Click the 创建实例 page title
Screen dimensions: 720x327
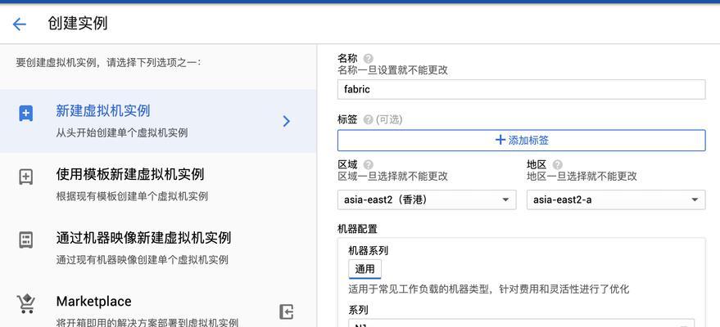[78, 24]
